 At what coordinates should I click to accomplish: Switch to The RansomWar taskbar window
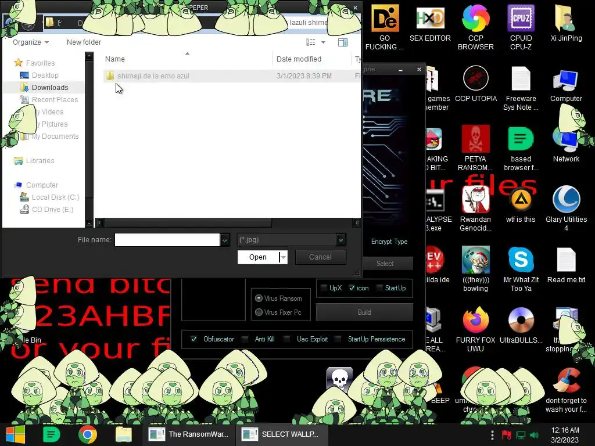click(x=189, y=434)
